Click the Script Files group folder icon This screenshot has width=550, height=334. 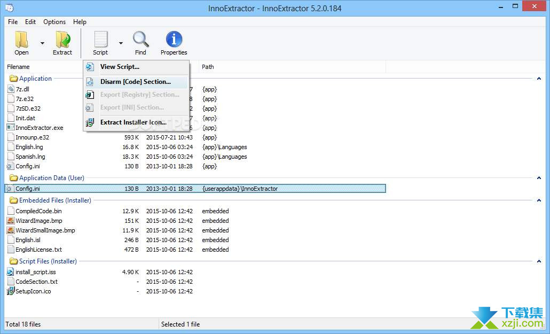click(x=14, y=261)
